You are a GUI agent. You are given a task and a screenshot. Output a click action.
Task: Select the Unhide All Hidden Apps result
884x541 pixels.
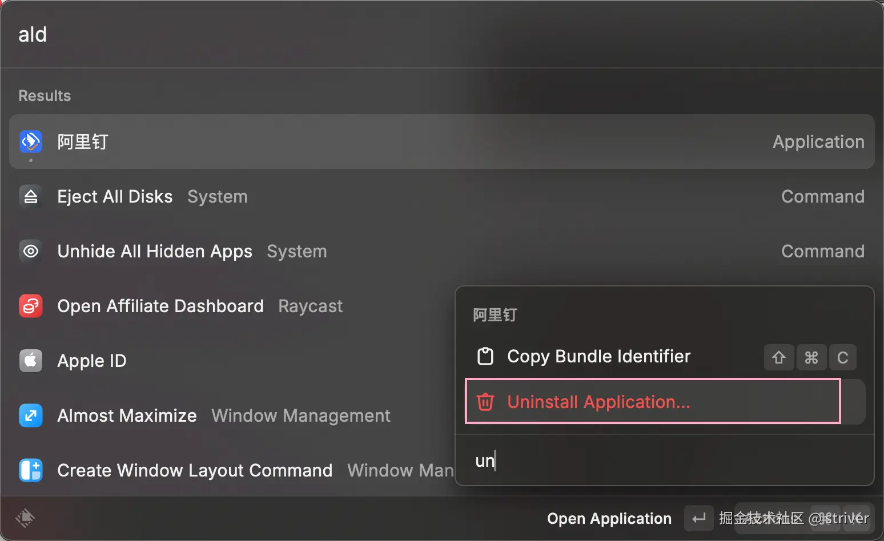pos(228,251)
